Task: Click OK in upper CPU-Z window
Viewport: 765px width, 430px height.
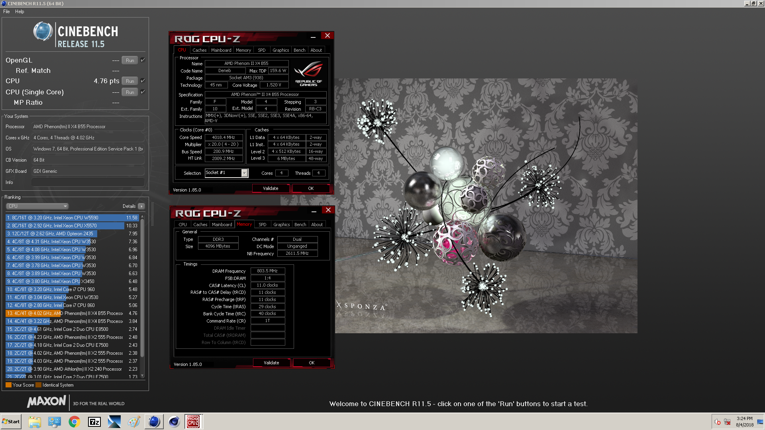Action: [x=311, y=188]
